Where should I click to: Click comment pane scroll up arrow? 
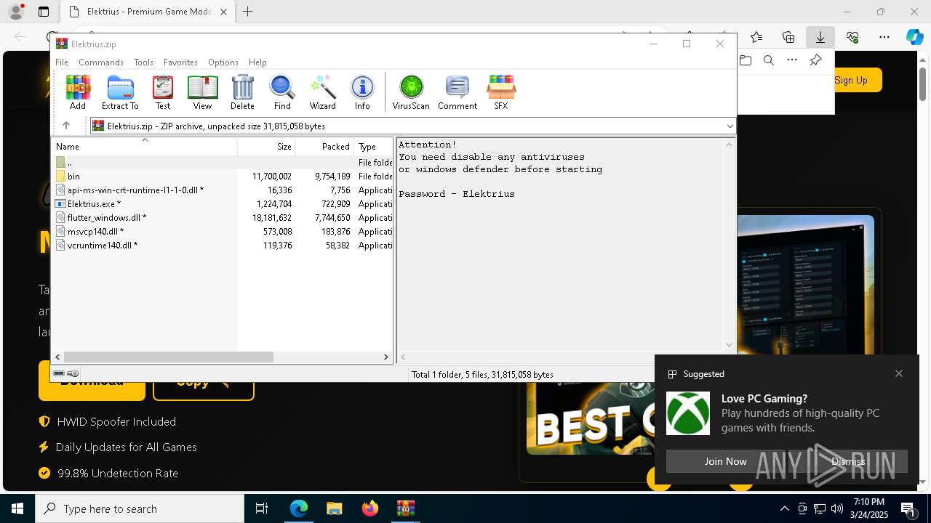pos(730,145)
